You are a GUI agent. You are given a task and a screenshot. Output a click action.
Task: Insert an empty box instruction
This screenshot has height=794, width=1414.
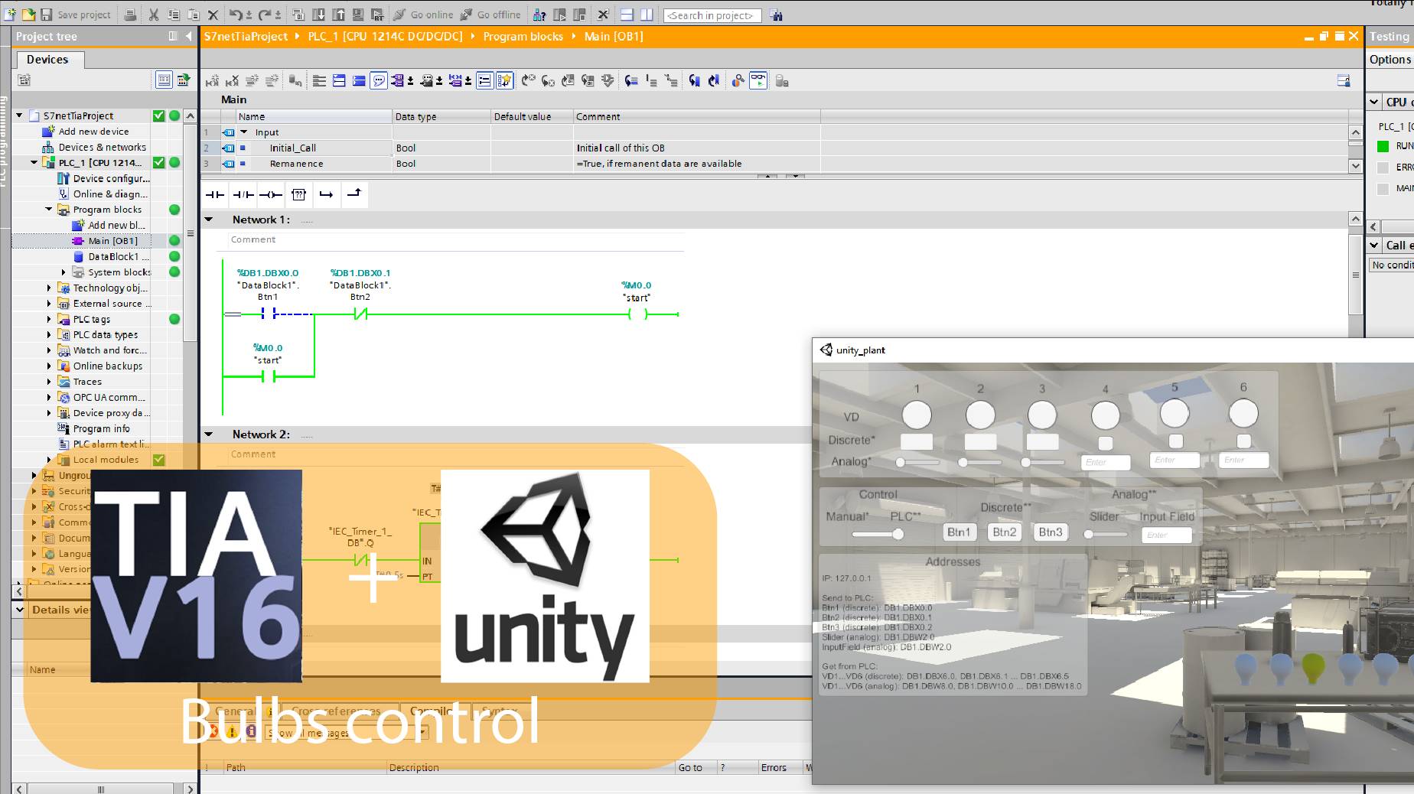coord(299,194)
